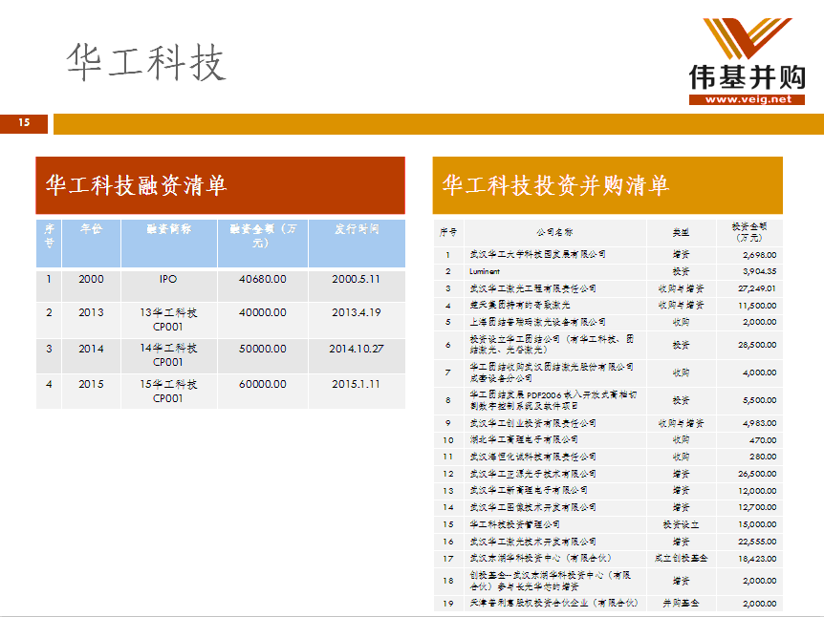The image size is (824, 617).
Task: Click the issue date 2000.5.11
Action: pyautogui.click(x=356, y=279)
